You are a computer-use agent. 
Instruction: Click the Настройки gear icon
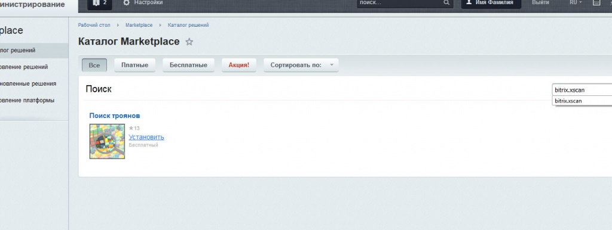point(126,3)
